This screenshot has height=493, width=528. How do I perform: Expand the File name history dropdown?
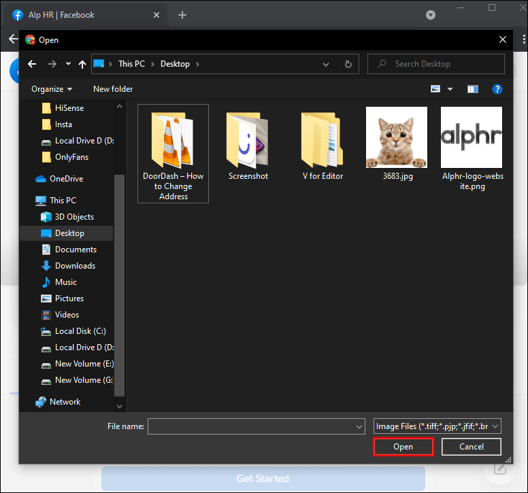click(x=359, y=426)
